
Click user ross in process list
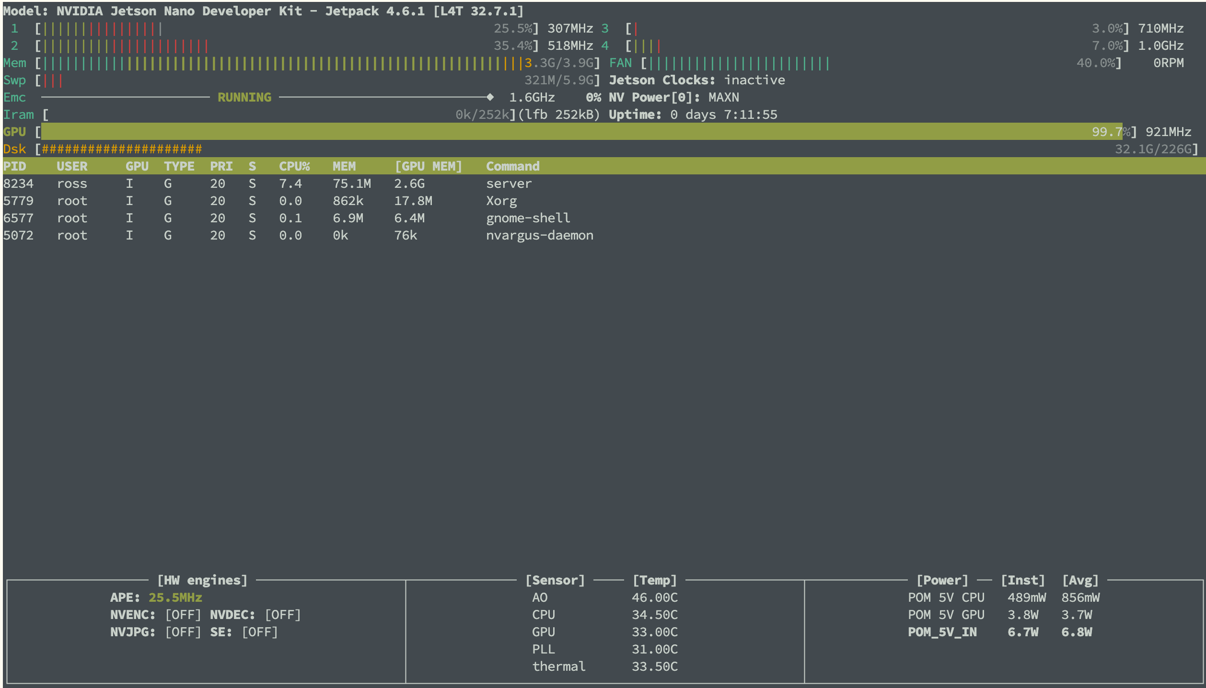[x=72, y=184]
